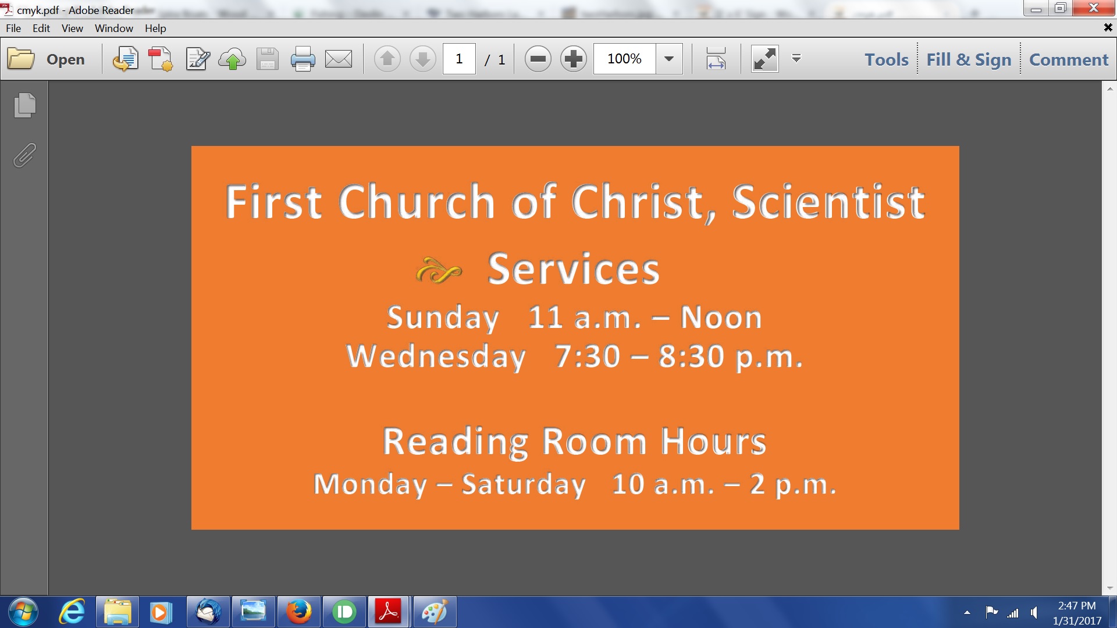Screen dimensions: 1117x628
Task: Click the Save file floppy icon
Action: [267, 59]
